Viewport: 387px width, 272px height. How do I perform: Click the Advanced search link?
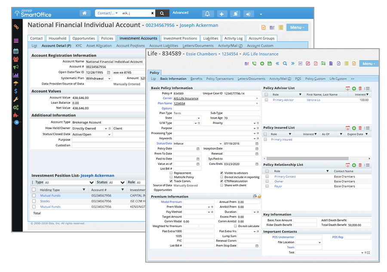181,12
